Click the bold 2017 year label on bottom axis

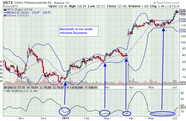tap(65, 118)
